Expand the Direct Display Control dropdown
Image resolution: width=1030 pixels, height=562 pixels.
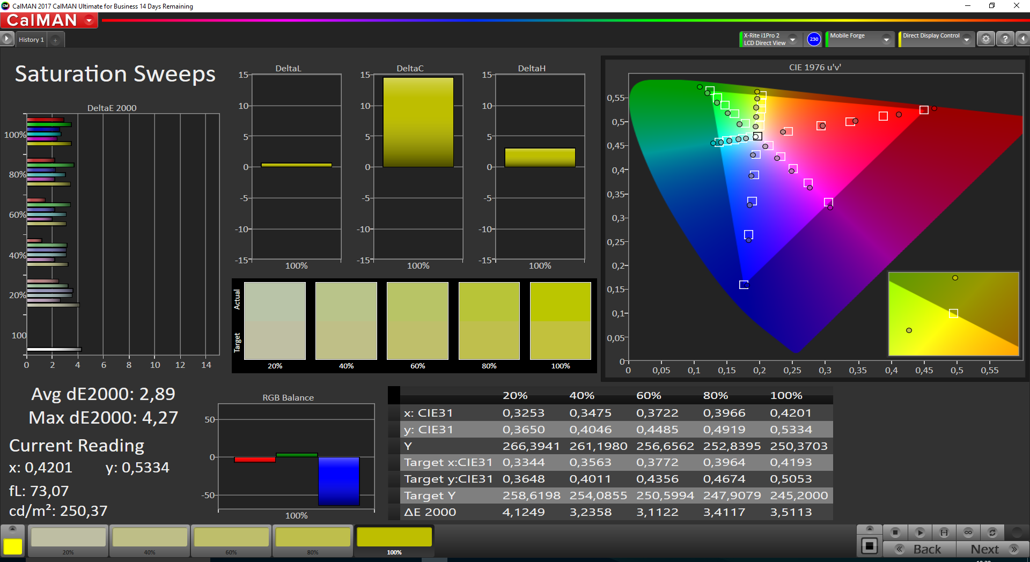point(967,39)
